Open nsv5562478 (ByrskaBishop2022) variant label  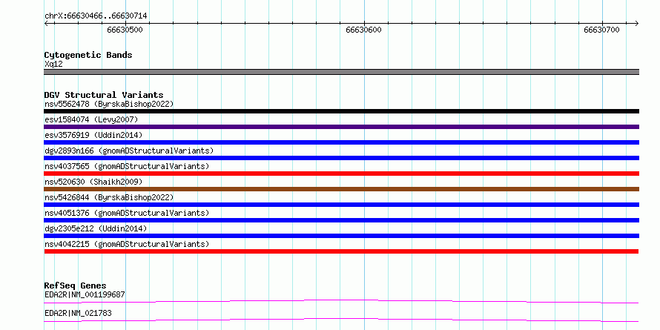click(x=109, y=104)
